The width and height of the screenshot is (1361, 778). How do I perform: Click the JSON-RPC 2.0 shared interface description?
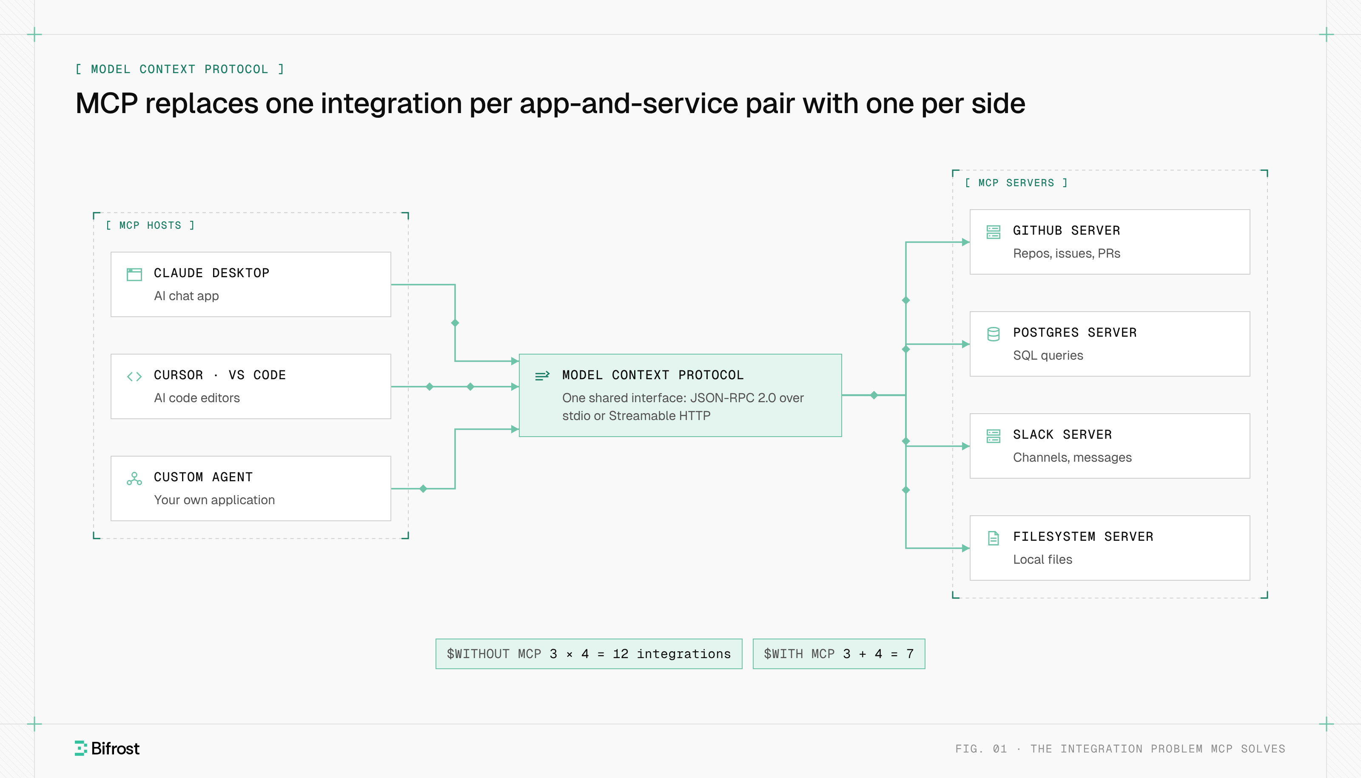(683, 406)
